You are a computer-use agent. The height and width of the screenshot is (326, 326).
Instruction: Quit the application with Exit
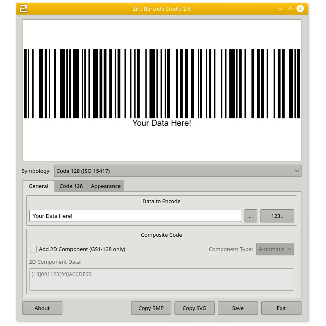pos(281,308)
